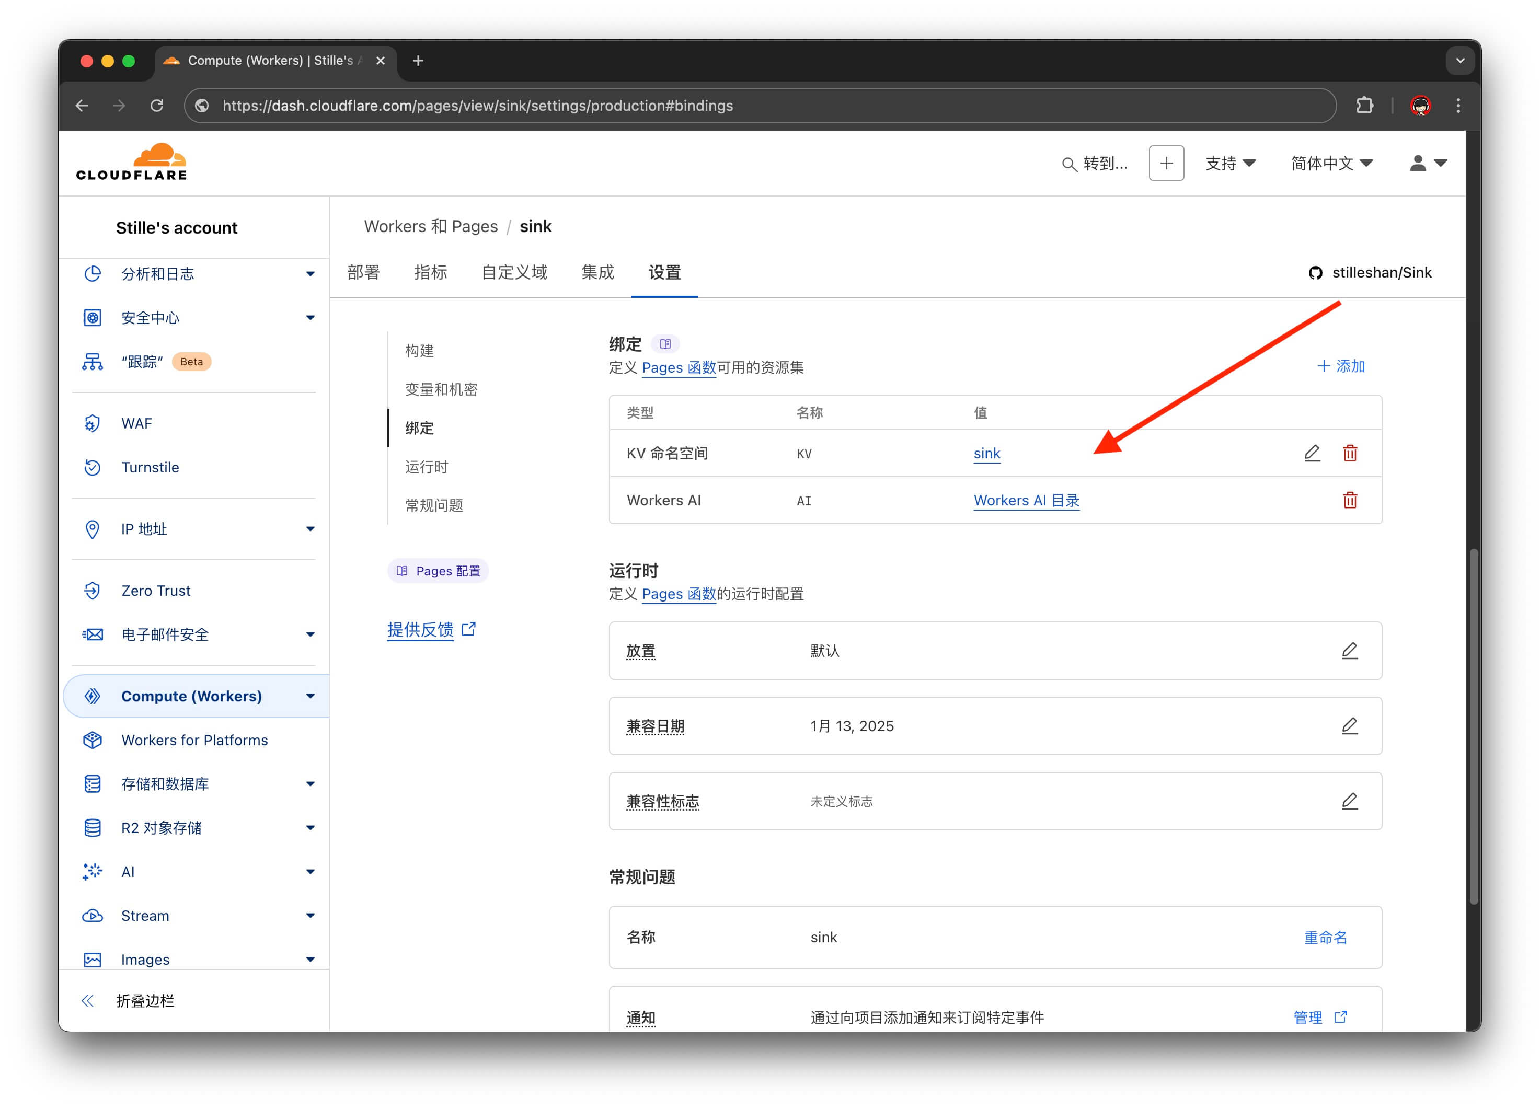
Task: Open the 提供反馈 feedback link
Action: (x=431, y=630)
